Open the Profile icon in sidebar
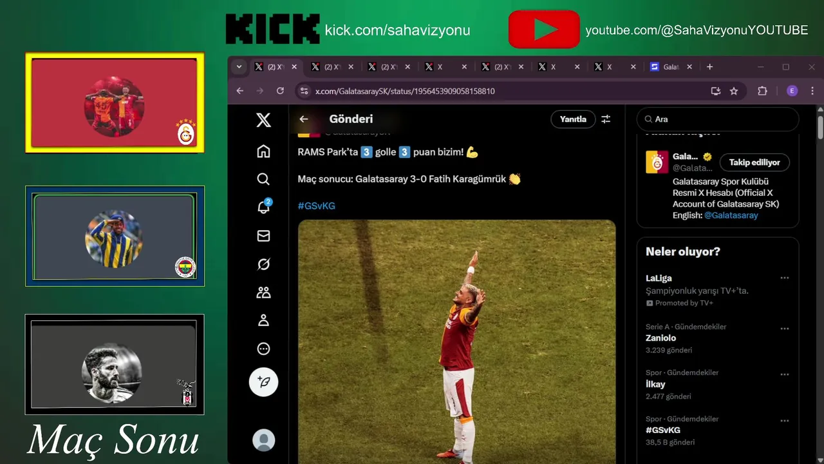 (263, 320)
